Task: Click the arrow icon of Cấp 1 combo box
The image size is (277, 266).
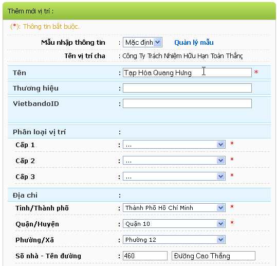Action: (x=220, y=145)
